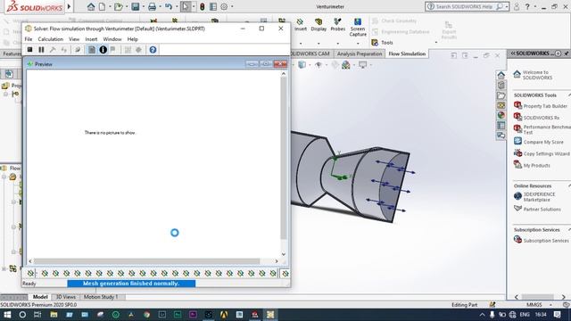Select the Flow Simulation tab

407,53
